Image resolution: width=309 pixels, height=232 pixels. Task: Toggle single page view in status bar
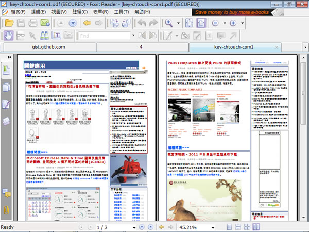229,227
